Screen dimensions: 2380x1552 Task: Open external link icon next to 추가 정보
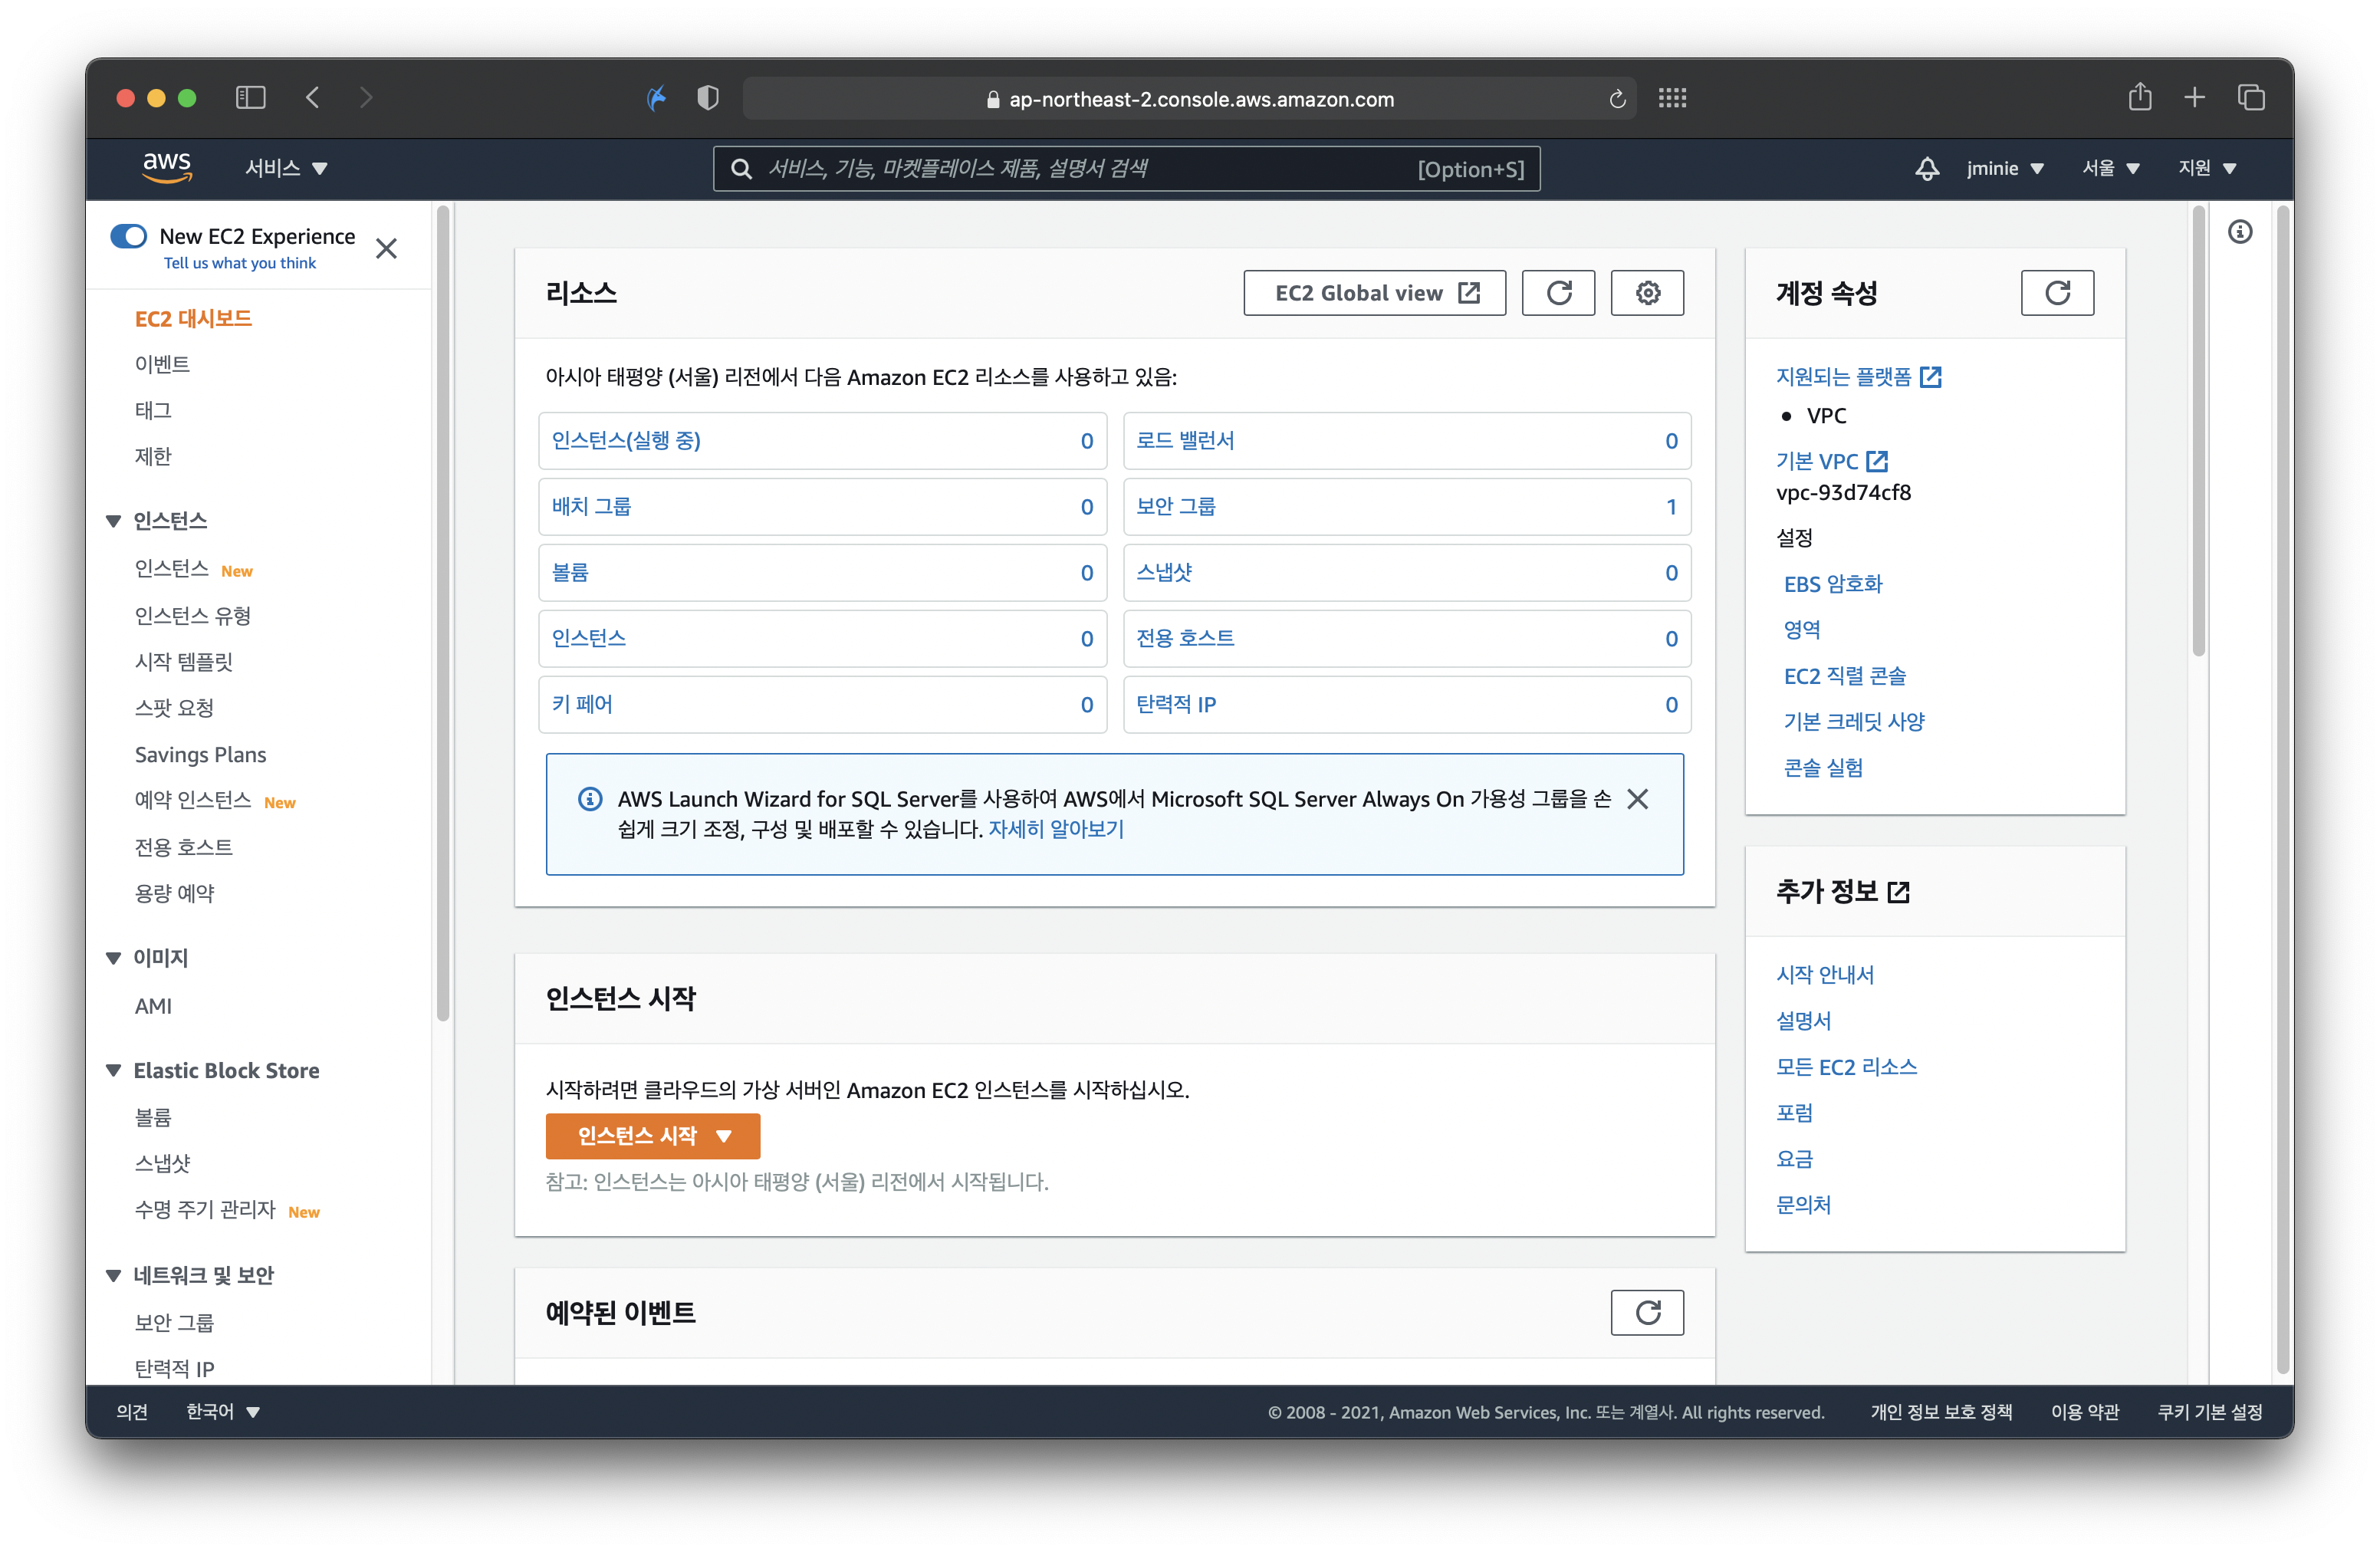(1898, 892)
